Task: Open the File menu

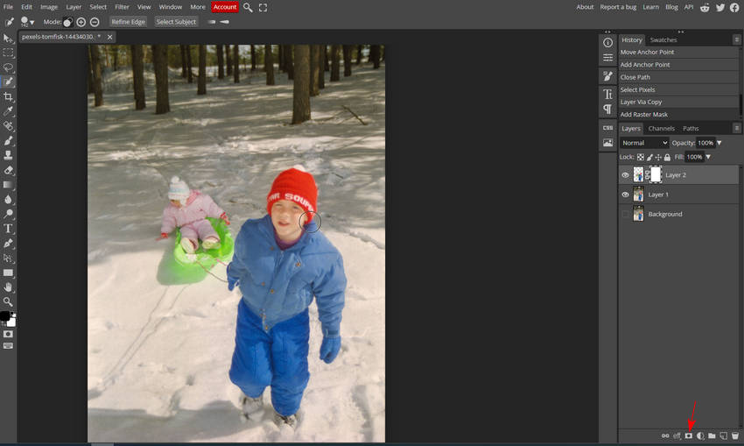Action: (8, 7)
